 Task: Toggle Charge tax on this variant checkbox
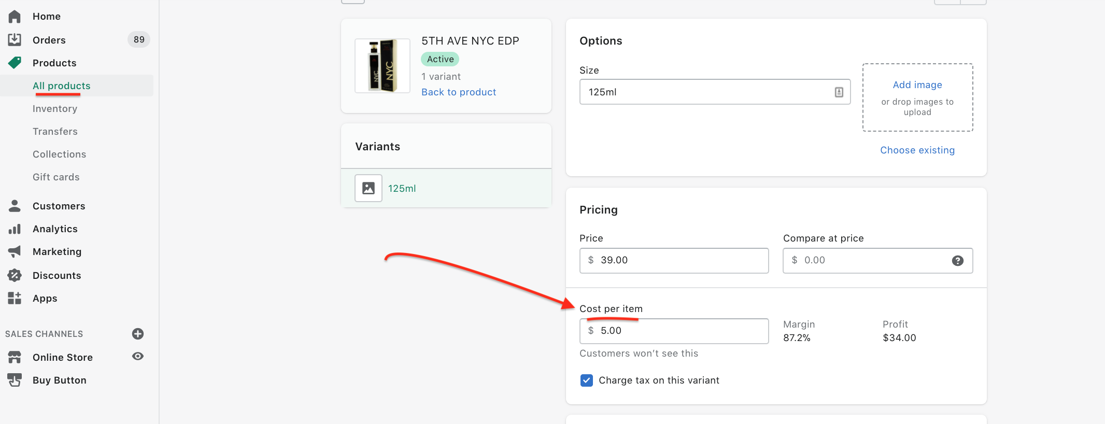(x=587, y=380)
